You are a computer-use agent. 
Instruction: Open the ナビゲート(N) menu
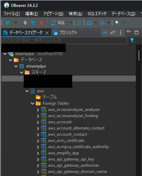click(x=53, y=14)
